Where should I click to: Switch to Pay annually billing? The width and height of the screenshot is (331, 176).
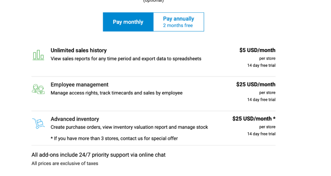click(178, 19)
